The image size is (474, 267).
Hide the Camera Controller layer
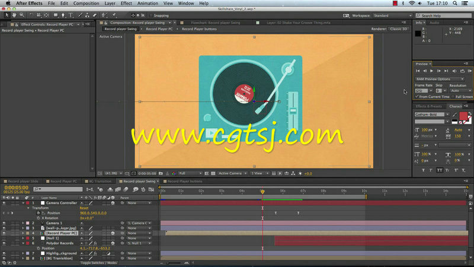coord(4,203)
